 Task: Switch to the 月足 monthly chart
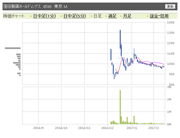(x=127, y=16)
